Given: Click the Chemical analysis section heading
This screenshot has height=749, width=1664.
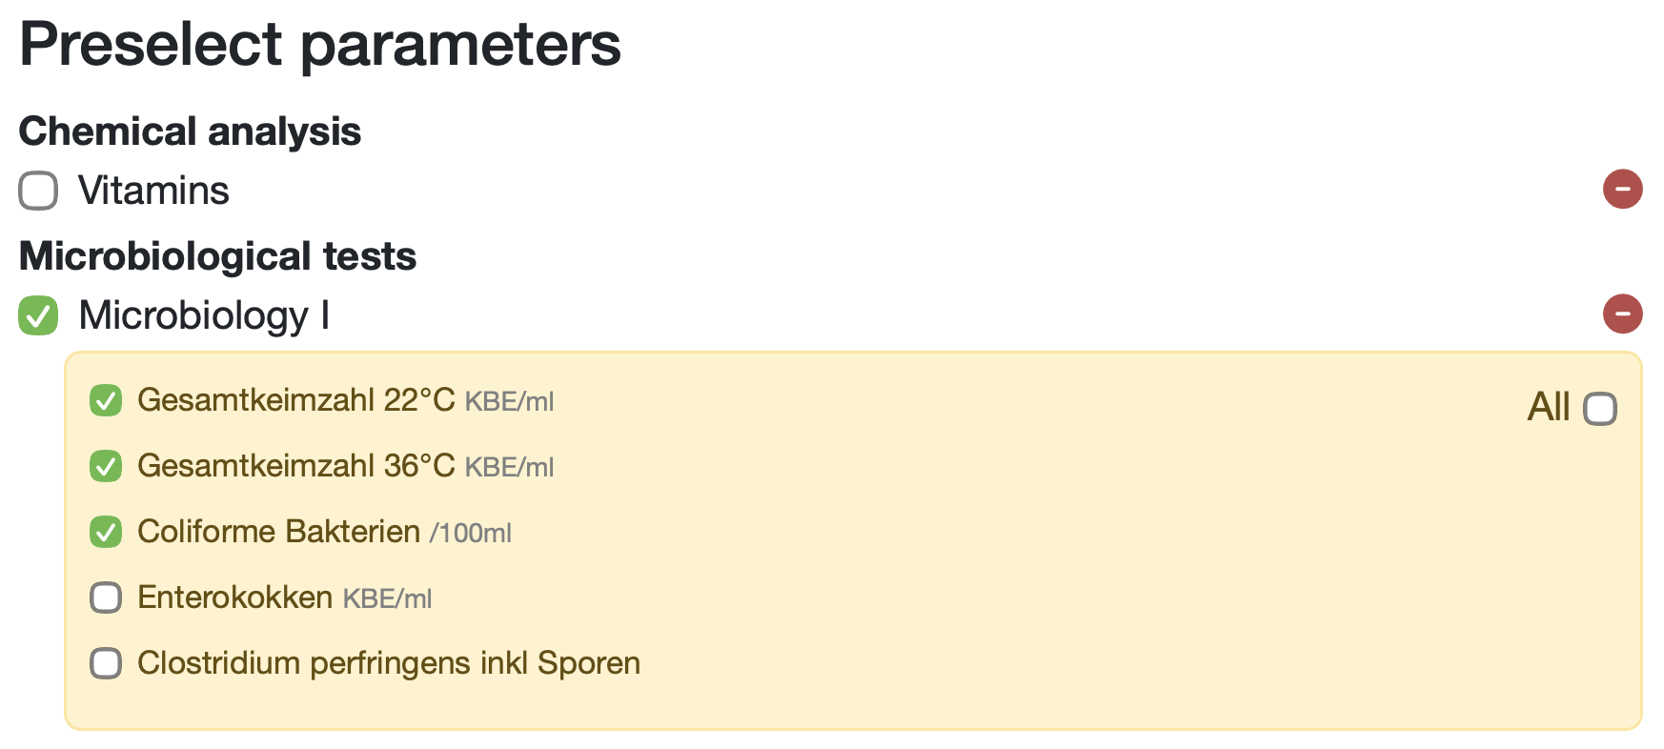Looking at the screenshot, I should (190, 132).
